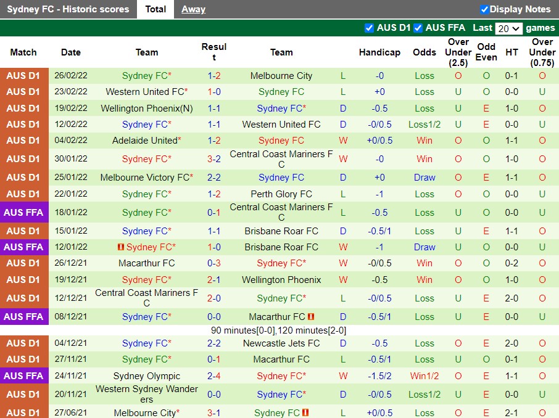Click score 2-4 against Sydney Olympic
The height and width of the screenshot is (418, 559).
pos(214,376)
